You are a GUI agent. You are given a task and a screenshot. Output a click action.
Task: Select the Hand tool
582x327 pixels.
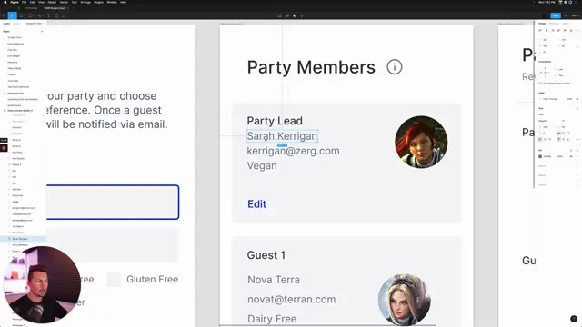click(x=56, y=15)
